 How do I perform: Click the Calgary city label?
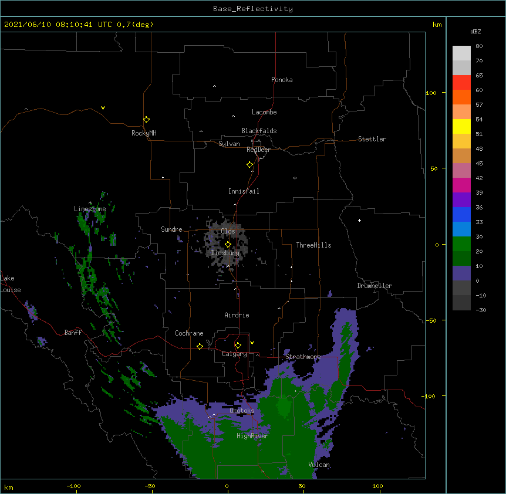tap(234, 354)
